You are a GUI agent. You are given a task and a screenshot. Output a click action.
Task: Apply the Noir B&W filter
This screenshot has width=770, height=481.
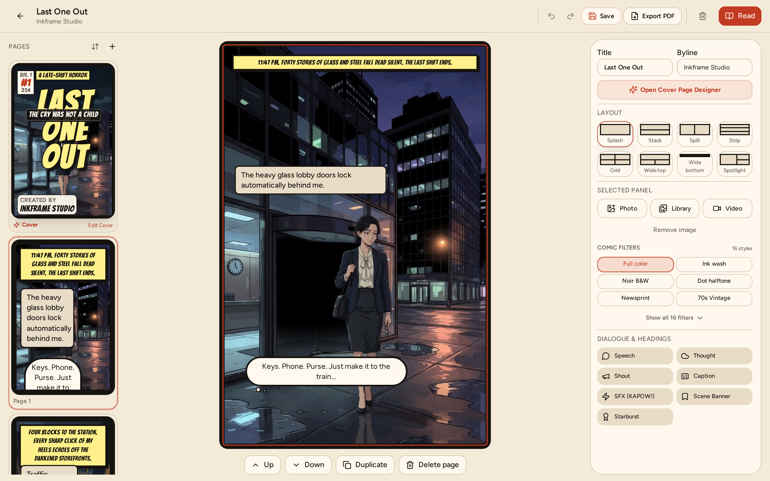(x=636, y=281)
